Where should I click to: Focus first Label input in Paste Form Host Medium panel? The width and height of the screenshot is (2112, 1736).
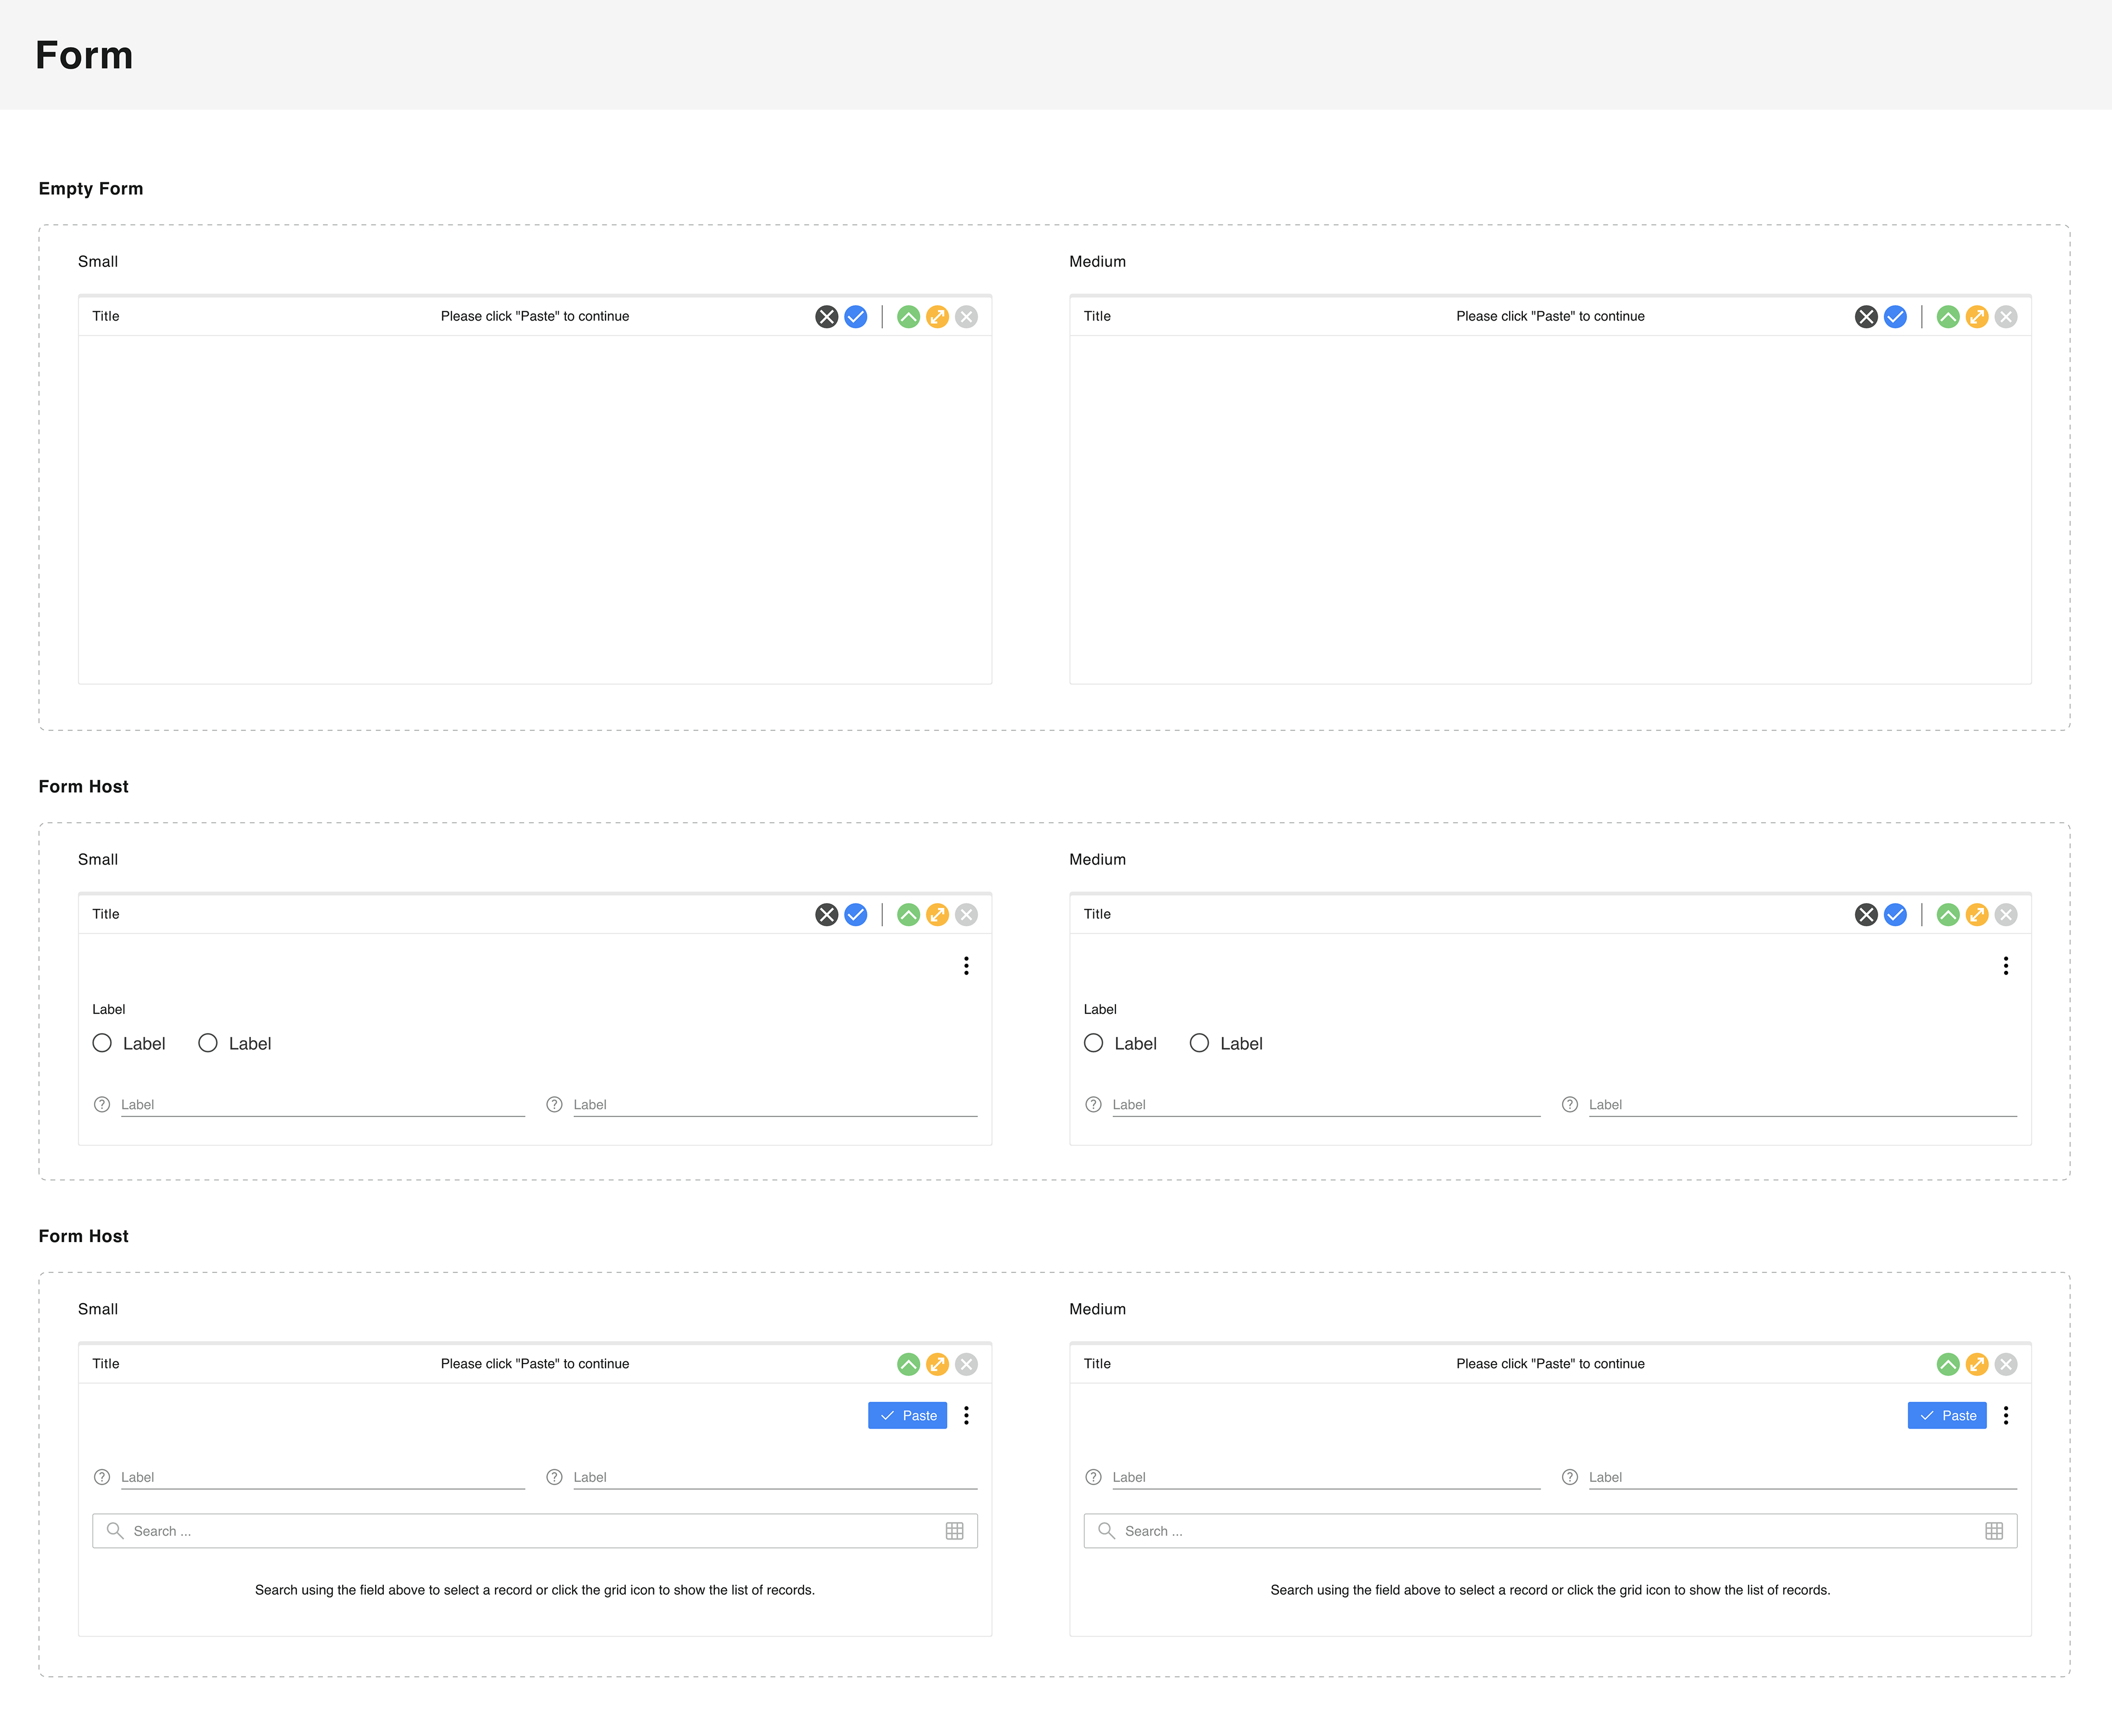1326,1478
